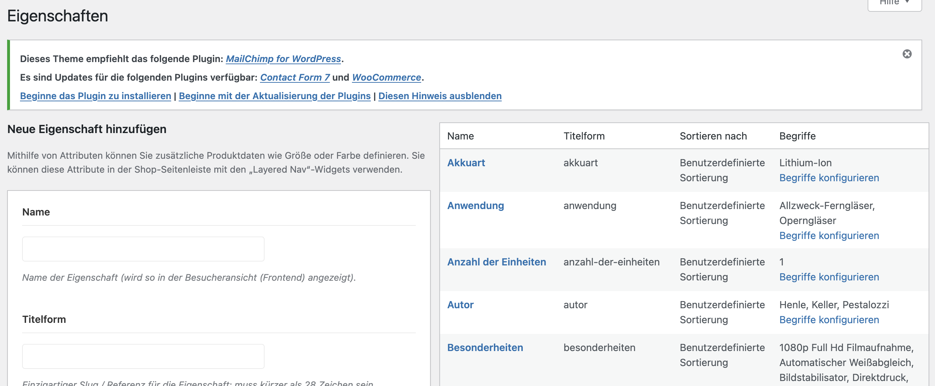
Task: Open the Anwendung attribute
Action: 475,205
